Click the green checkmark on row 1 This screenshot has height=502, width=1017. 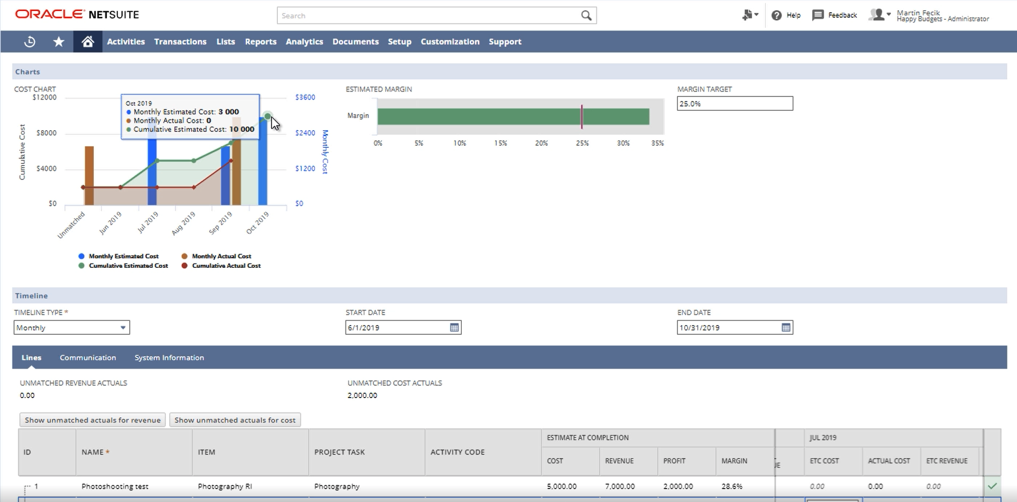992,486
